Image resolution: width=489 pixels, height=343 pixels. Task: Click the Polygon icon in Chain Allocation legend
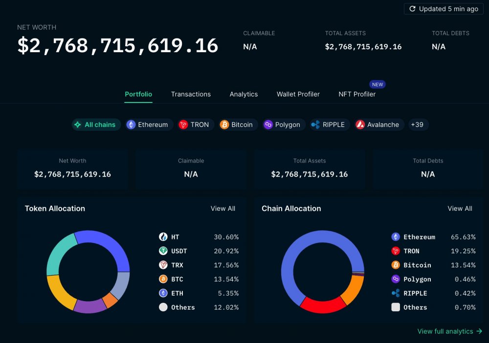[396, 279]
